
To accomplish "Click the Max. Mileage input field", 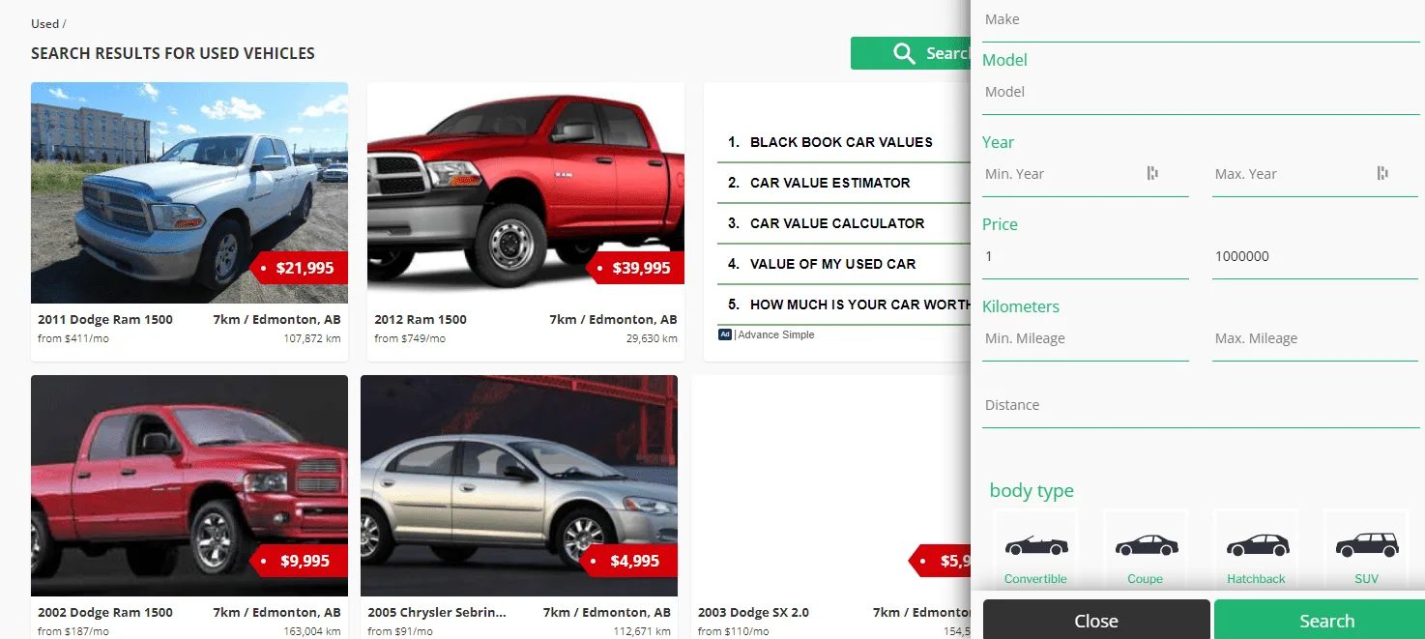I will click(1314, 339).
